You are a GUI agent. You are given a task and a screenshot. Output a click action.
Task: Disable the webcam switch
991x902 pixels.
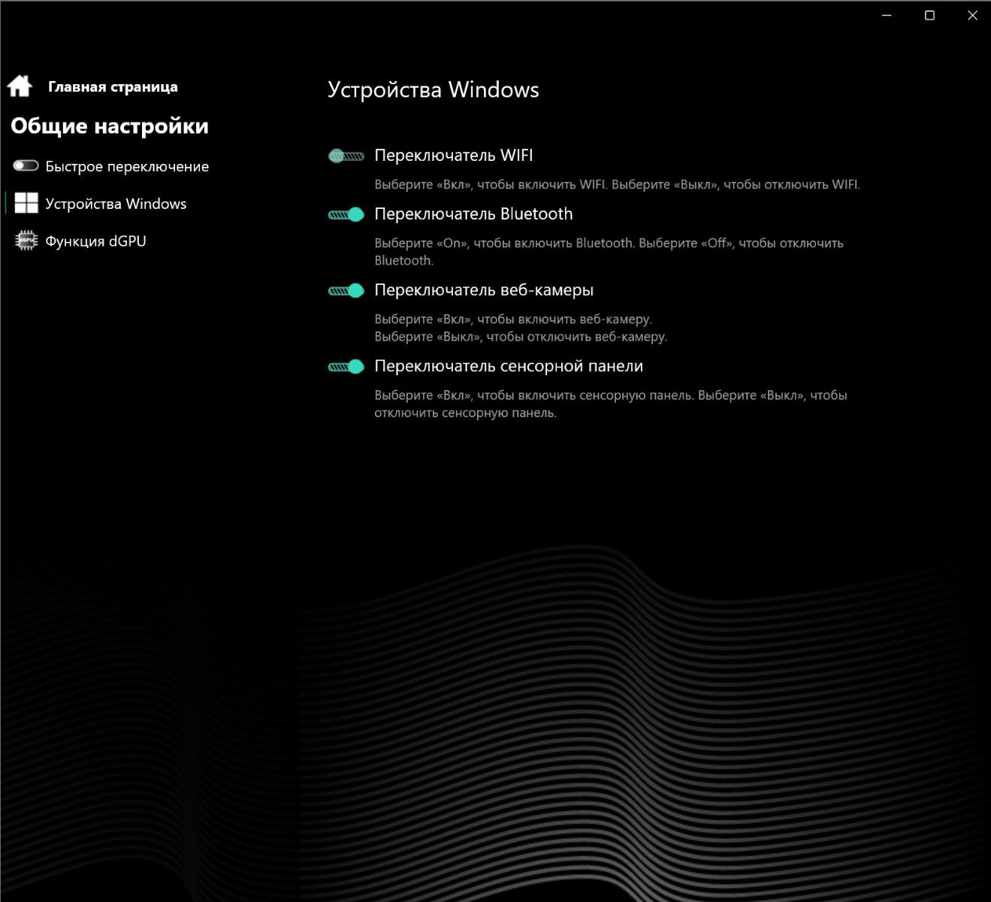346,290
